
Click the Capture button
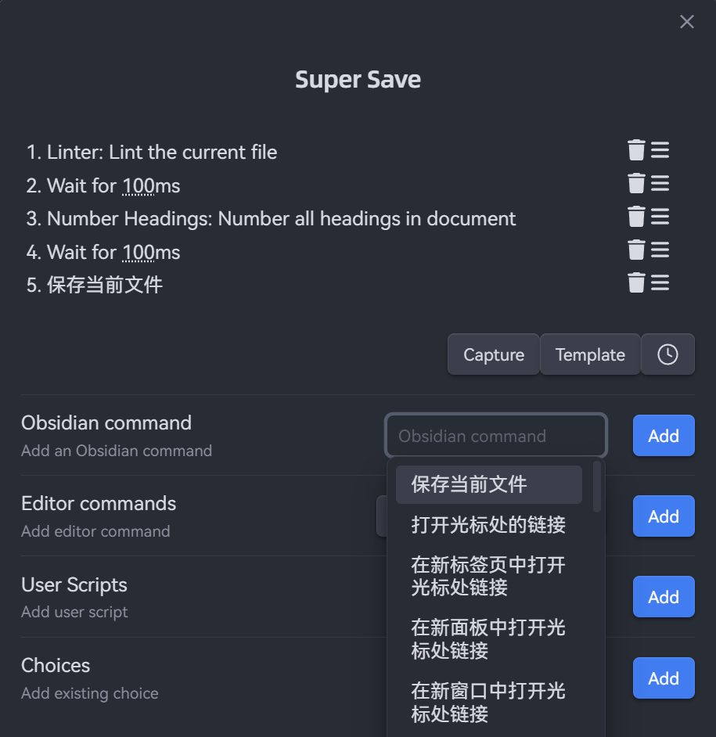pos(494,354)
